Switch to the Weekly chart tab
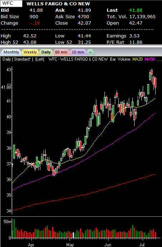Viewport: 162px width, 247px height. tap(30, 52)
